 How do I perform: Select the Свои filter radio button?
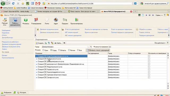click(x=43, y=50)
